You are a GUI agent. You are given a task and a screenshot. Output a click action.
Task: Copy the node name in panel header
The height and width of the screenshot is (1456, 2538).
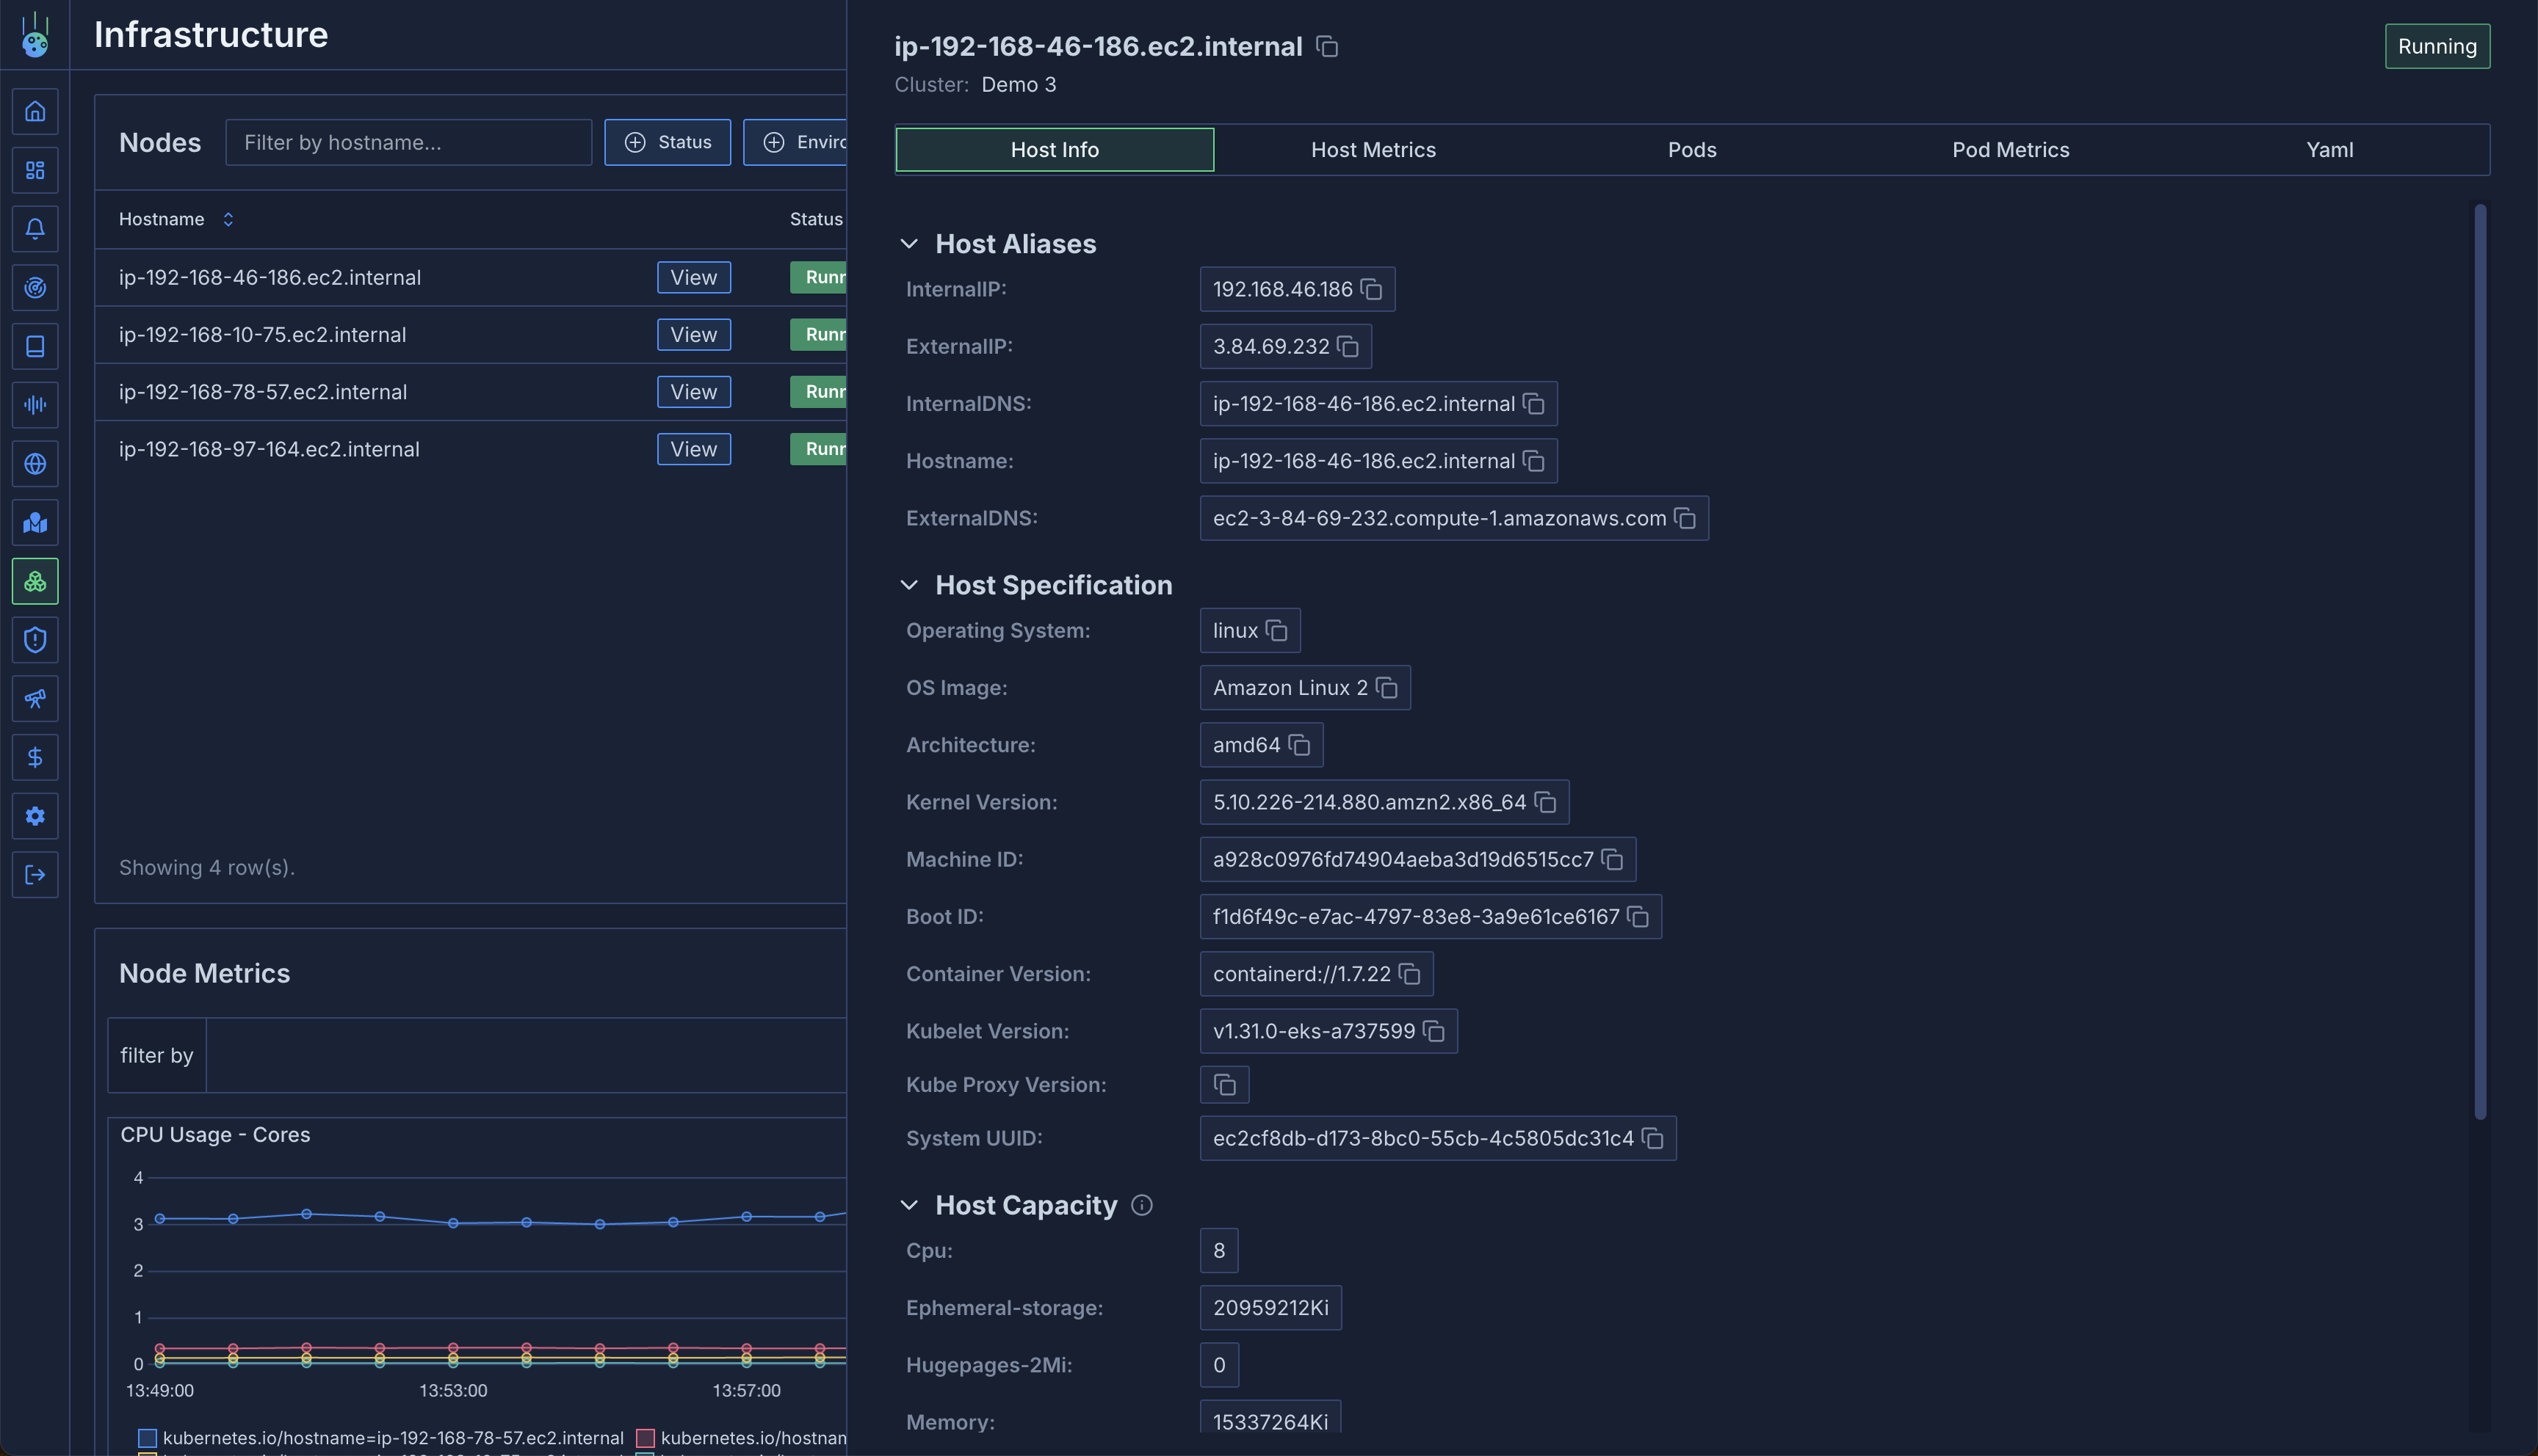click(1326, 47)
